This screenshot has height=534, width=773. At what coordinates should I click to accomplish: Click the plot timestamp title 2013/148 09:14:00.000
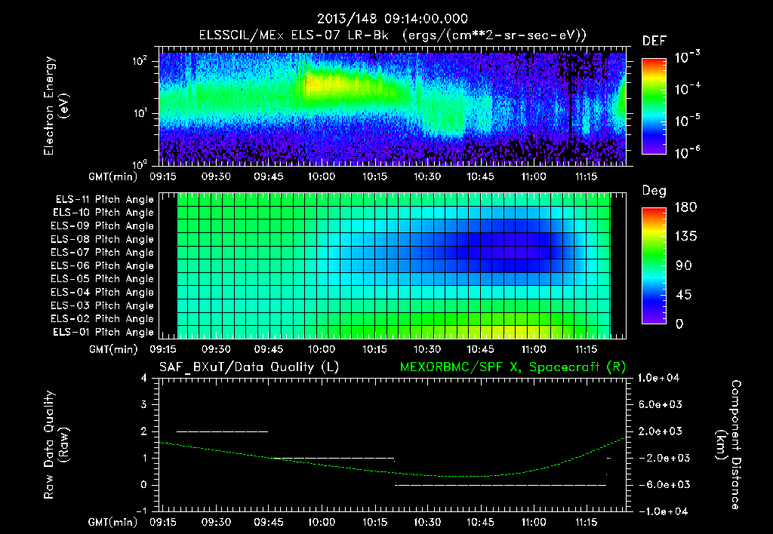point(392,19)
